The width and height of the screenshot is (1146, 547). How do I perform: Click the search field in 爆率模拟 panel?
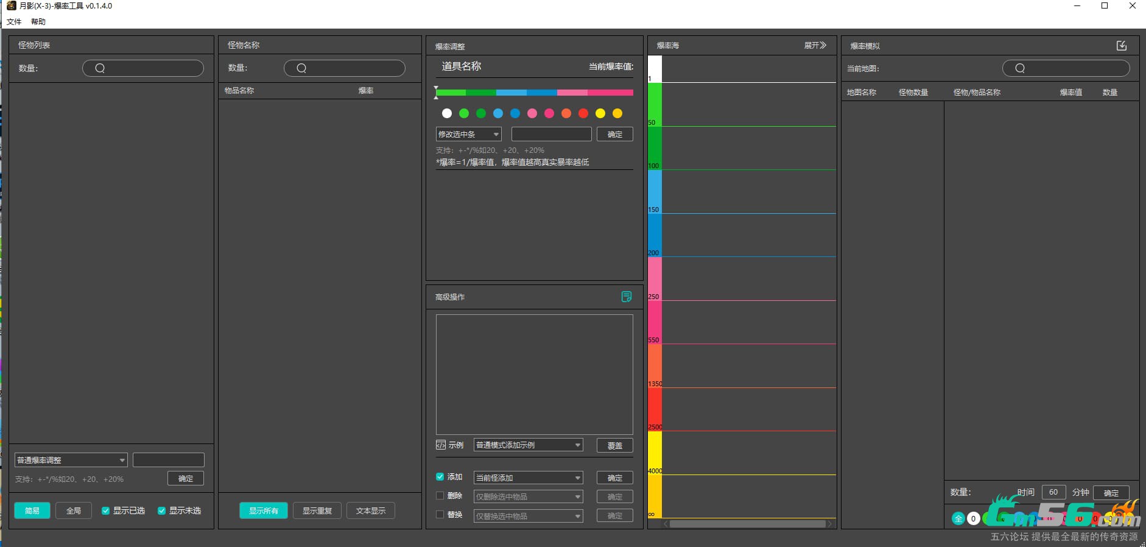click(1066, 68)
